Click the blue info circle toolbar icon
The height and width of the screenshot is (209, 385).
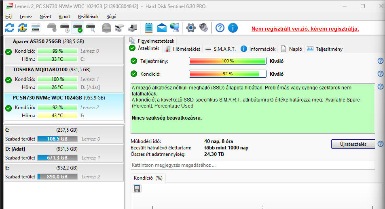pyautogui.click(x=233, y=28)
